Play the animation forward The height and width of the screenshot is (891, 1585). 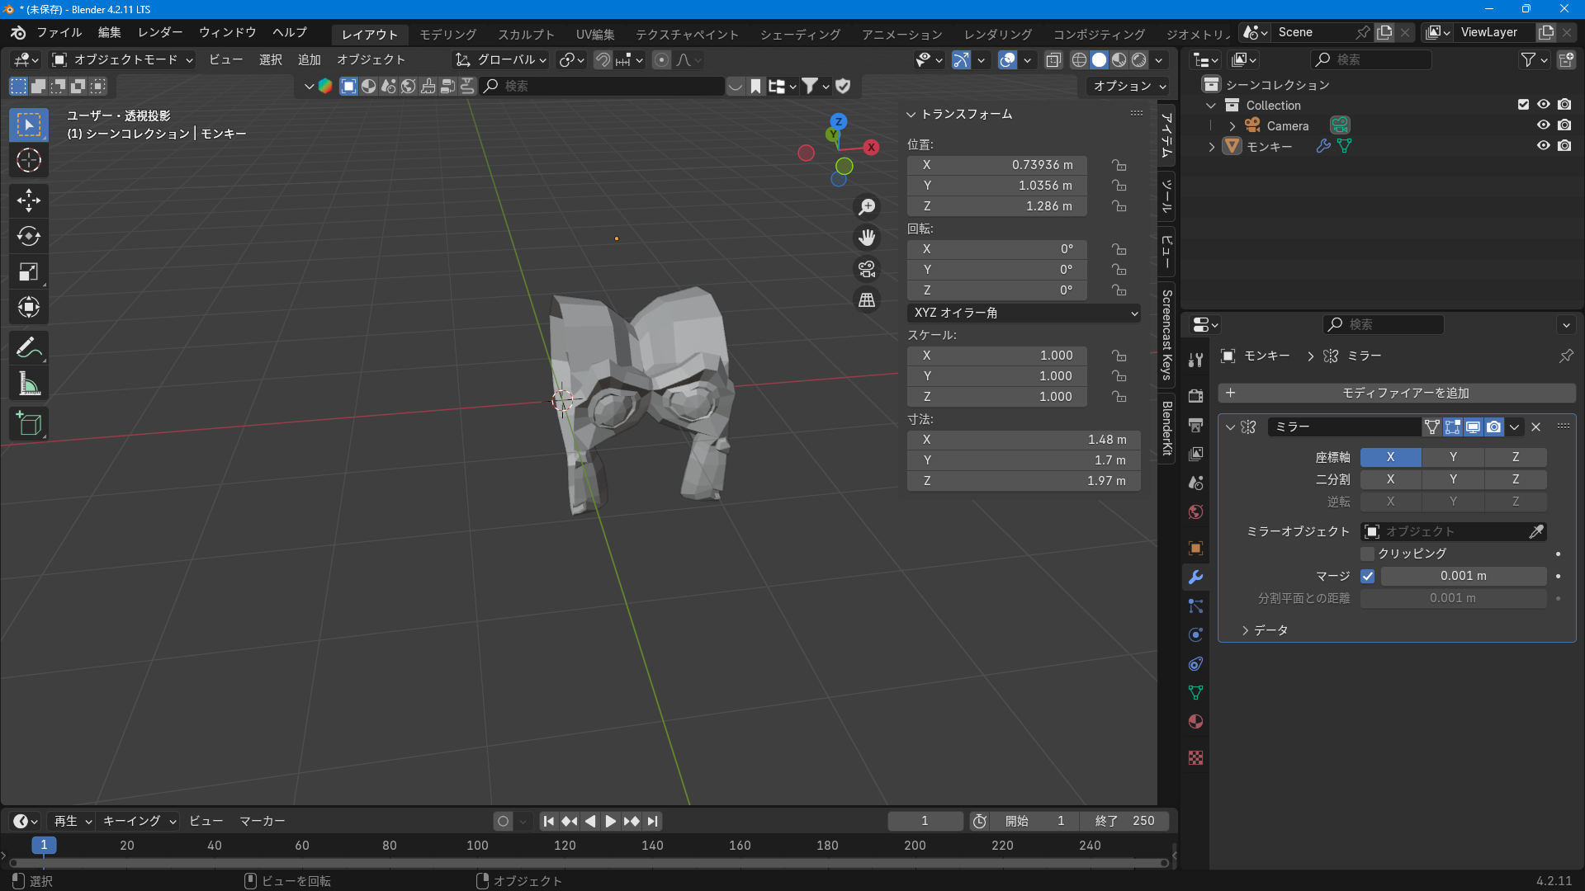coord(610,821)
